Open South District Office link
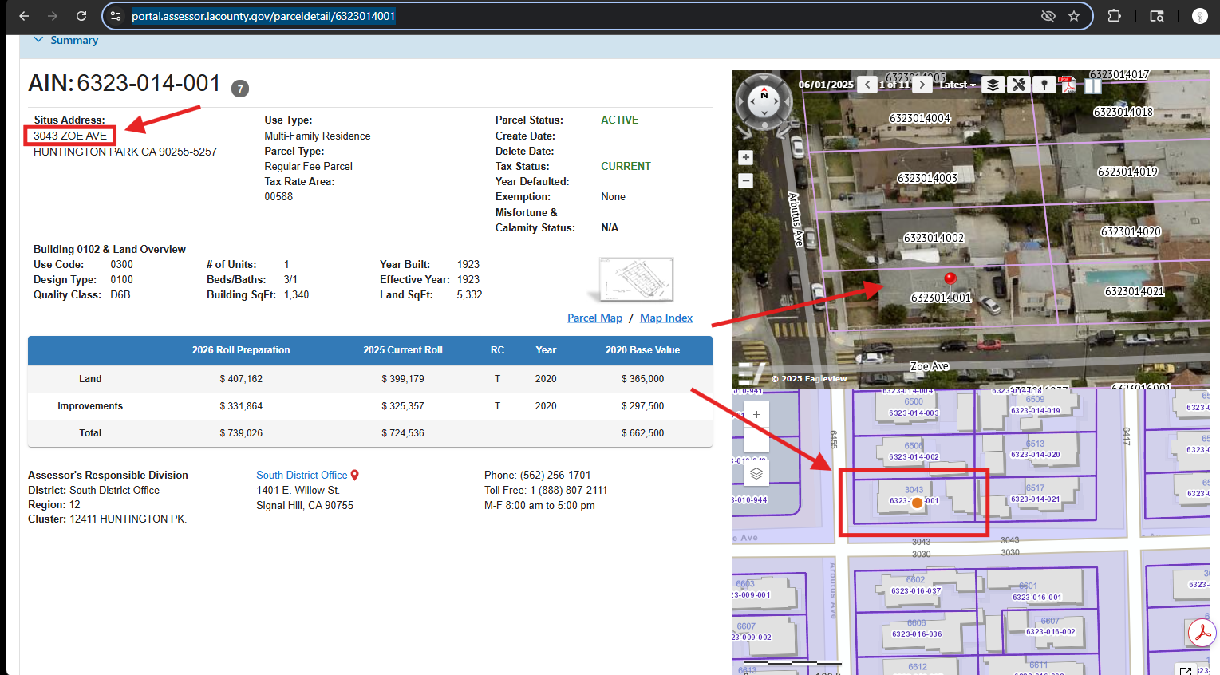Screen dimensions: 1220x675 302,475
